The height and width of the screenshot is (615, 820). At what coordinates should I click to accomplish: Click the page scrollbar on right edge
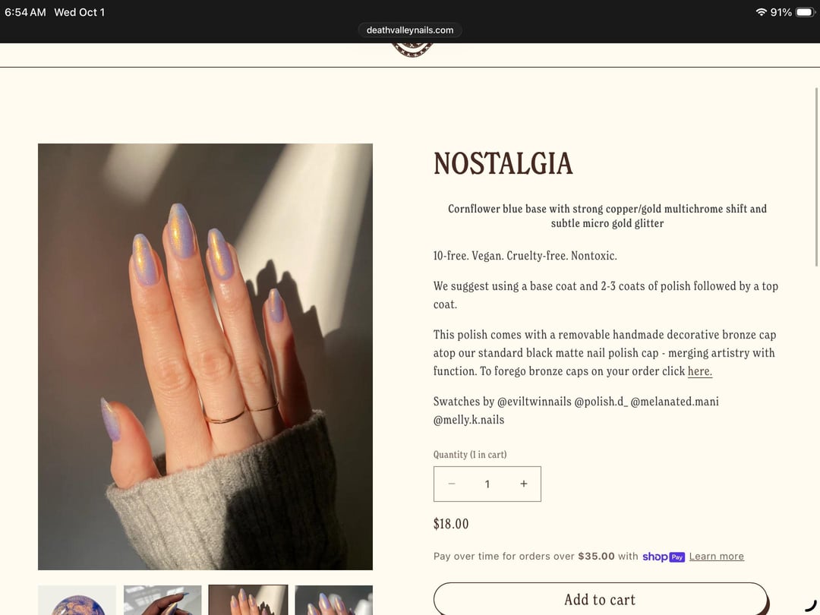click(x=816, y=177)
